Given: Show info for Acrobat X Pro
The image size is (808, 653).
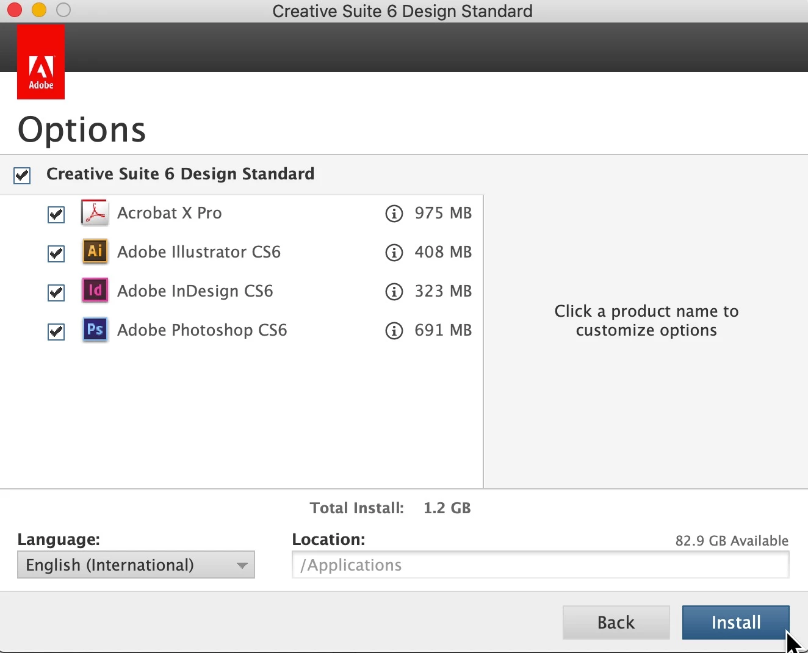Looking at the screenshot, I should [394, 214].
